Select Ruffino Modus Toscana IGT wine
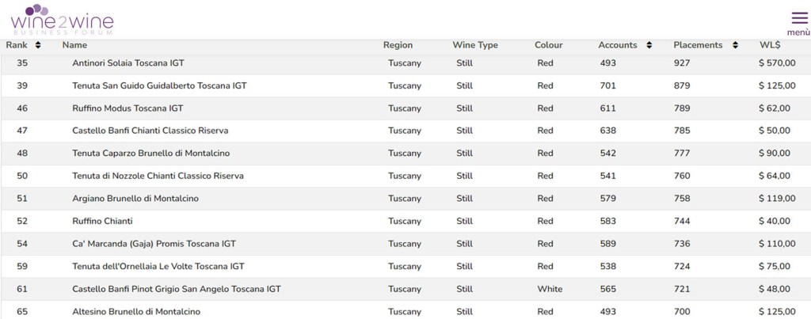This screenshot has height=319, width=811. click(128, 108)
